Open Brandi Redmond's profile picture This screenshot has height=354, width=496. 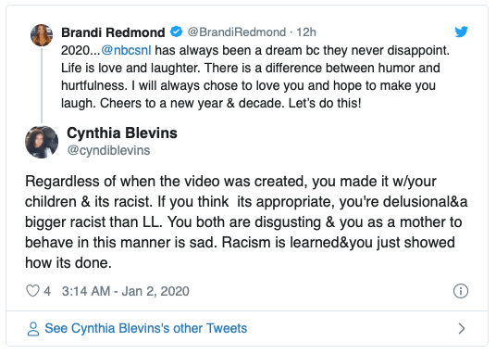click(42, 35)
